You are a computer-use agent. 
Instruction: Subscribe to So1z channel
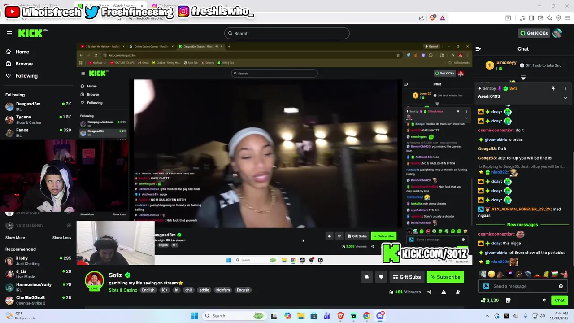pos(445,277)
